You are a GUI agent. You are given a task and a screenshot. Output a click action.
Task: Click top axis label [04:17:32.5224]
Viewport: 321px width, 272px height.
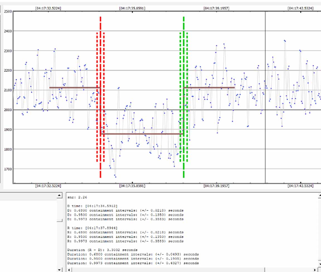coord(48,8)
